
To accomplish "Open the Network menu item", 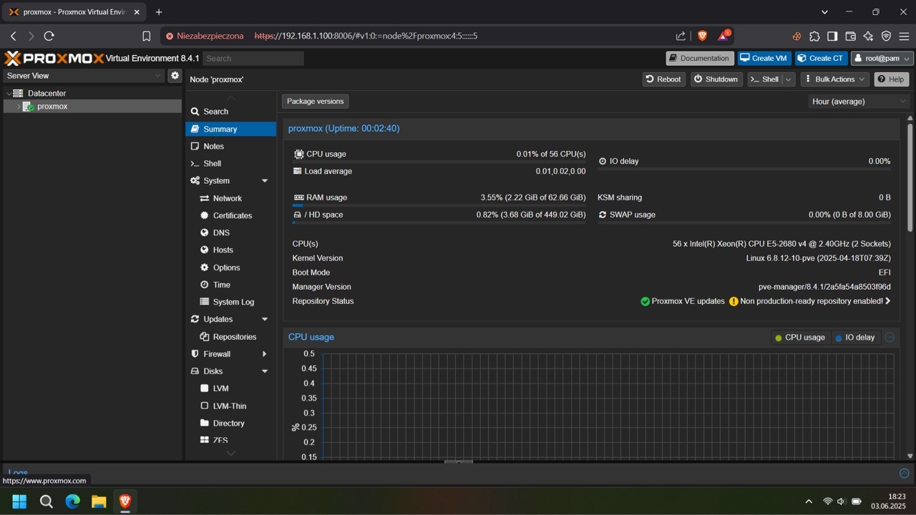I will (x=227, y=198).
